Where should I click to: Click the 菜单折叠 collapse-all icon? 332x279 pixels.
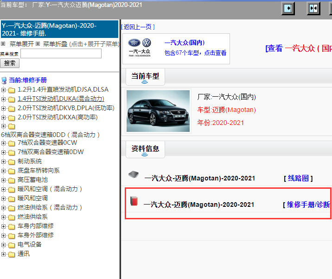38,43
